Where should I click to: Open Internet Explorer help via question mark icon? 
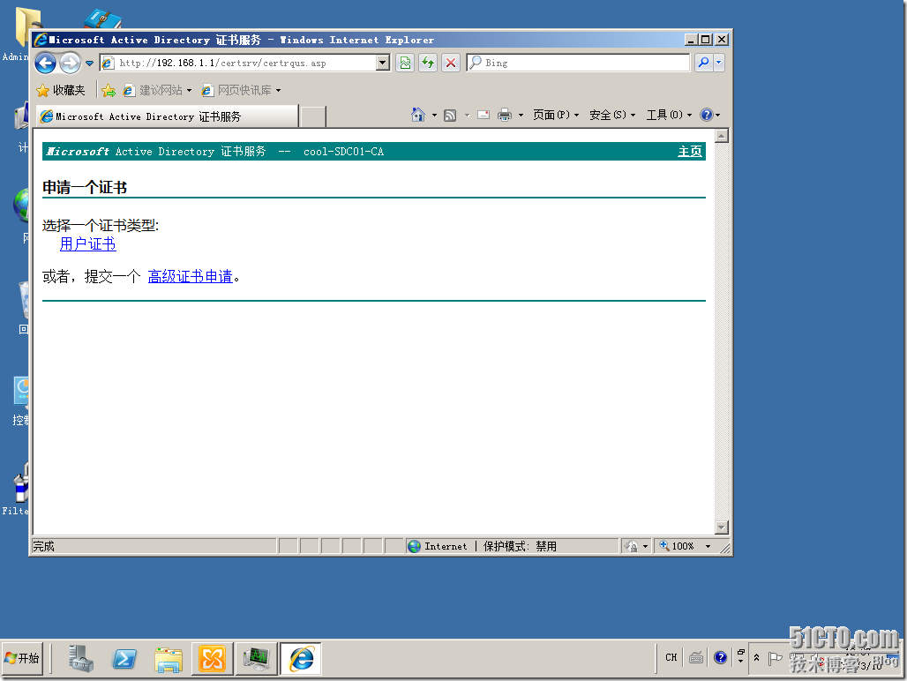[x=707, y=115]
